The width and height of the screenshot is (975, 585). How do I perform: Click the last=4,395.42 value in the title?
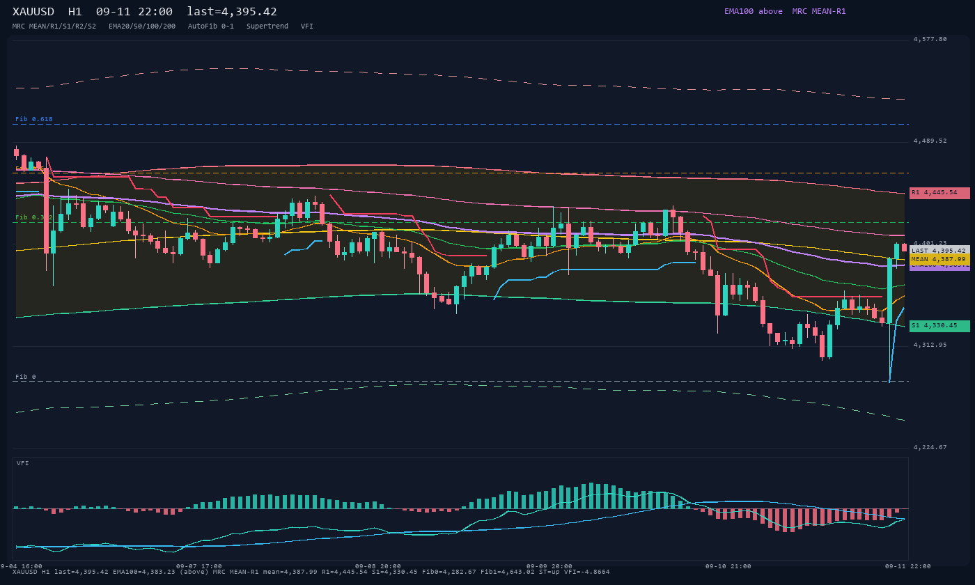click(x=232, y=12)
